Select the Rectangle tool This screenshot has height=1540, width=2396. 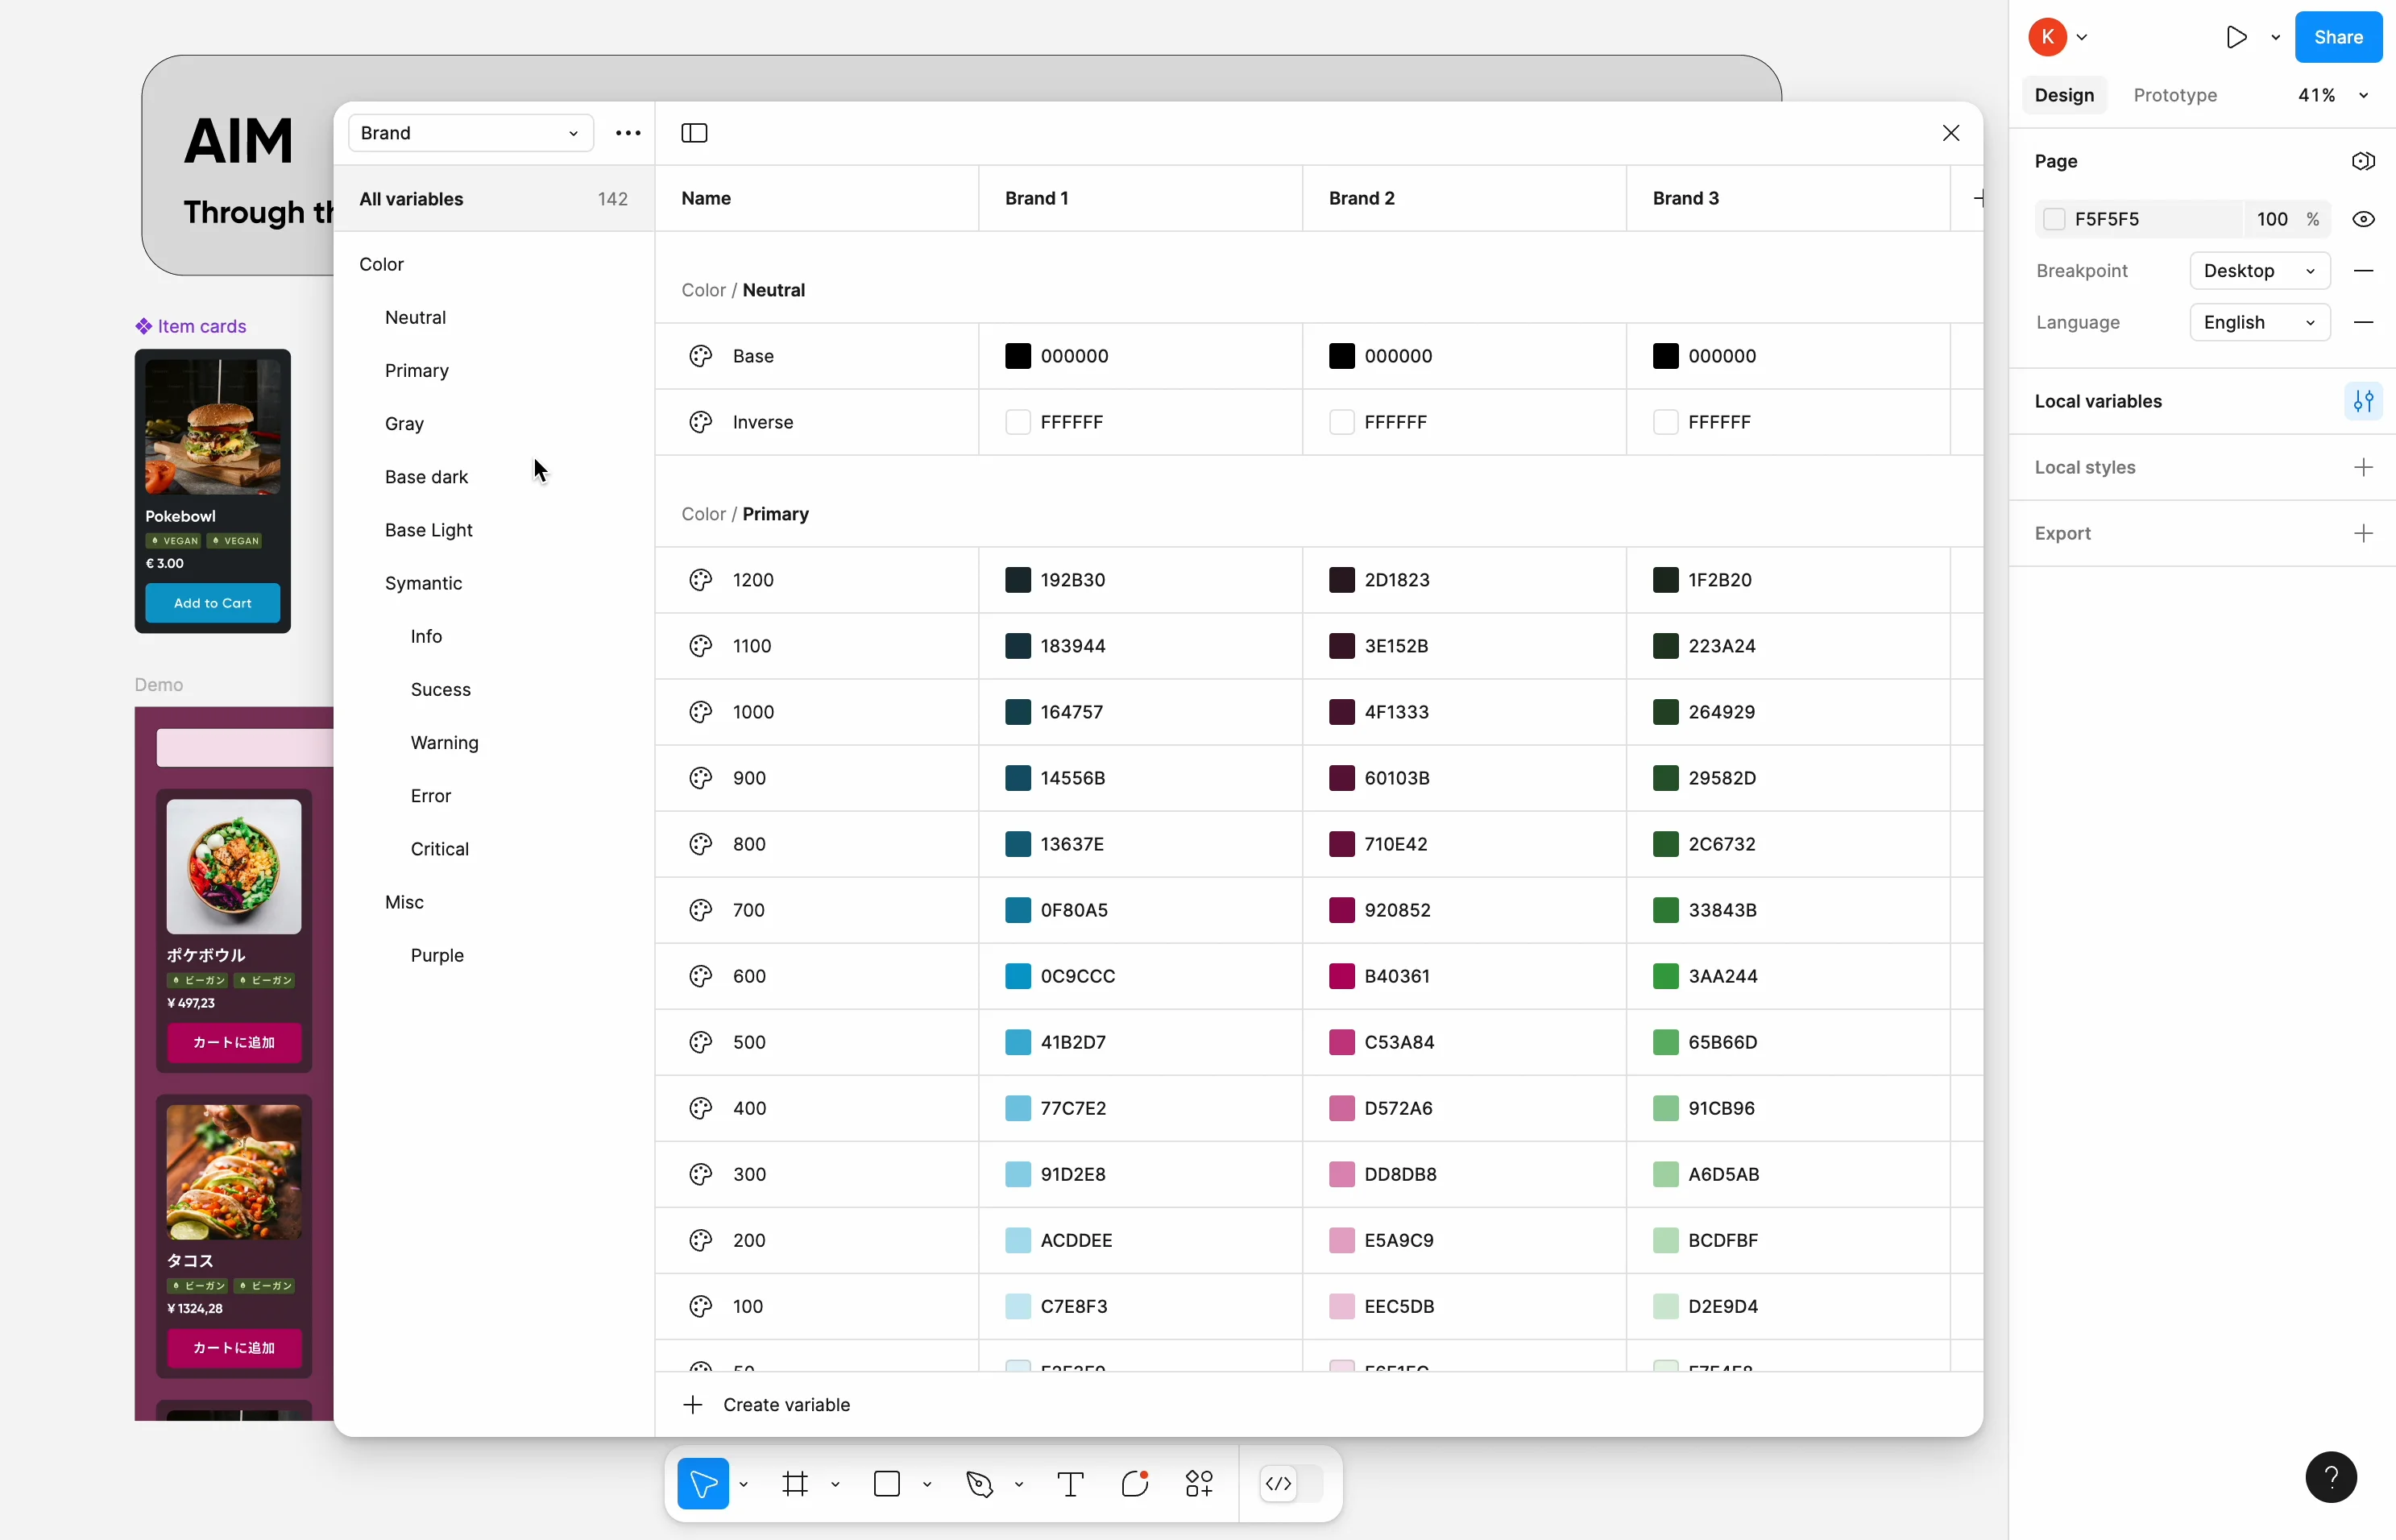point(885,1484)
